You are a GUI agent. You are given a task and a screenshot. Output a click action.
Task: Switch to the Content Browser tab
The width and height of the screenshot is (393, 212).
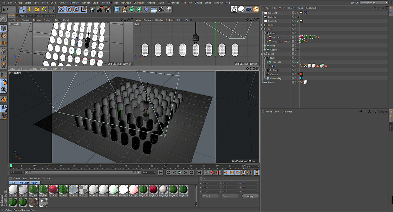pyautogui.click(x=26, y=16)
